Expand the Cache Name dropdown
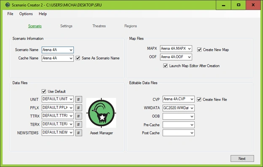The image size is (263, 167). point(71,58)
